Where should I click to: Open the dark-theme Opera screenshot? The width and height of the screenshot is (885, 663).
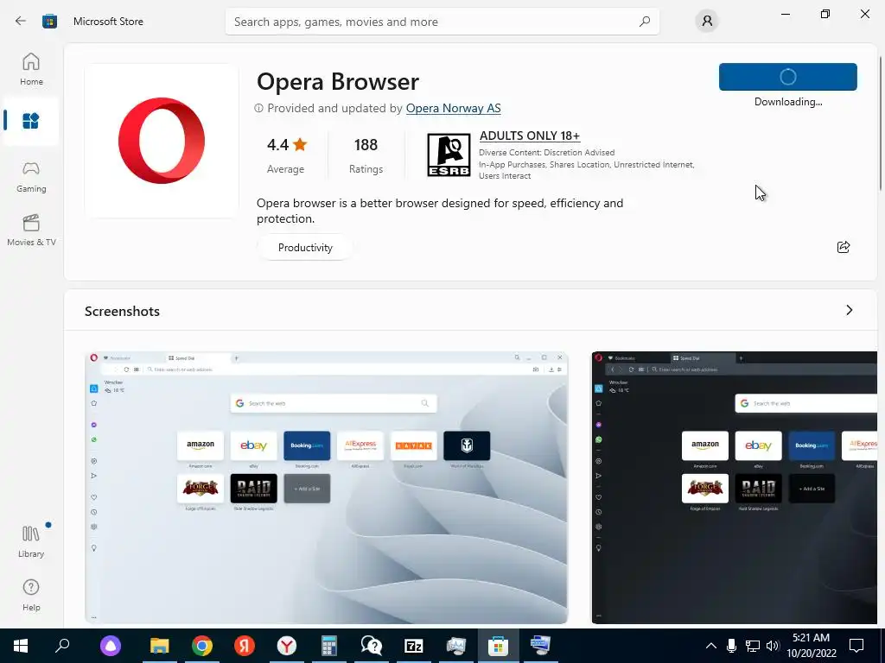[735, 488]
